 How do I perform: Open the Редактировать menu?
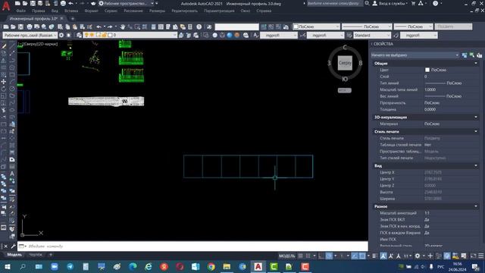[184, 11]
